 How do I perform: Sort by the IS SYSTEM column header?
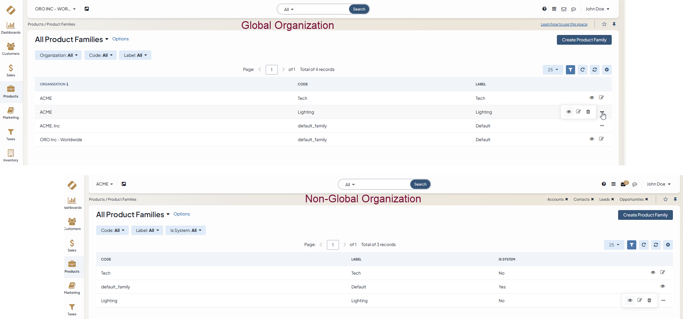(506, 260)
